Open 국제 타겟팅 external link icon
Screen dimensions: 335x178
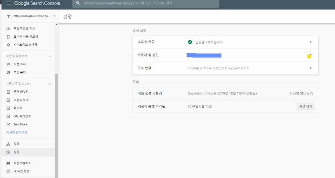pyautogui.click(x=8, y=92)
